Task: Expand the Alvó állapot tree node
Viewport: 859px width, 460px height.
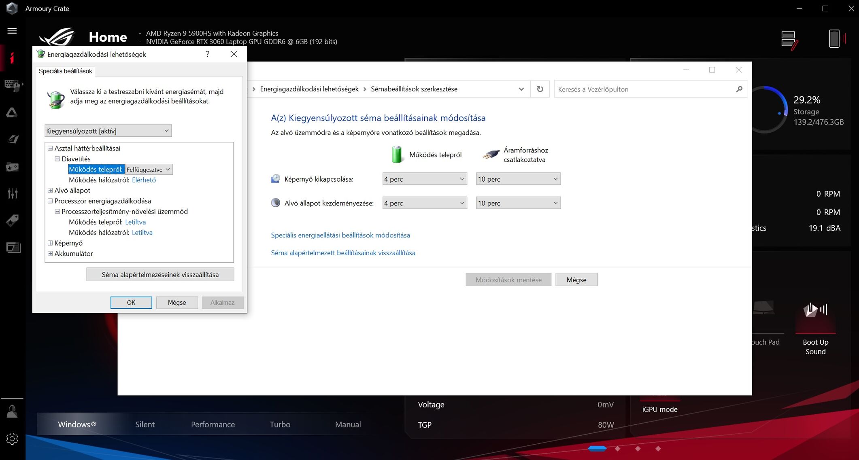Action: point(50,191)
